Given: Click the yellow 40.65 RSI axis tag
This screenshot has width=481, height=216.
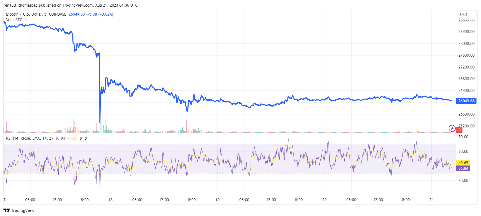Looking at the screenshot, I should [x=463, y=163].
